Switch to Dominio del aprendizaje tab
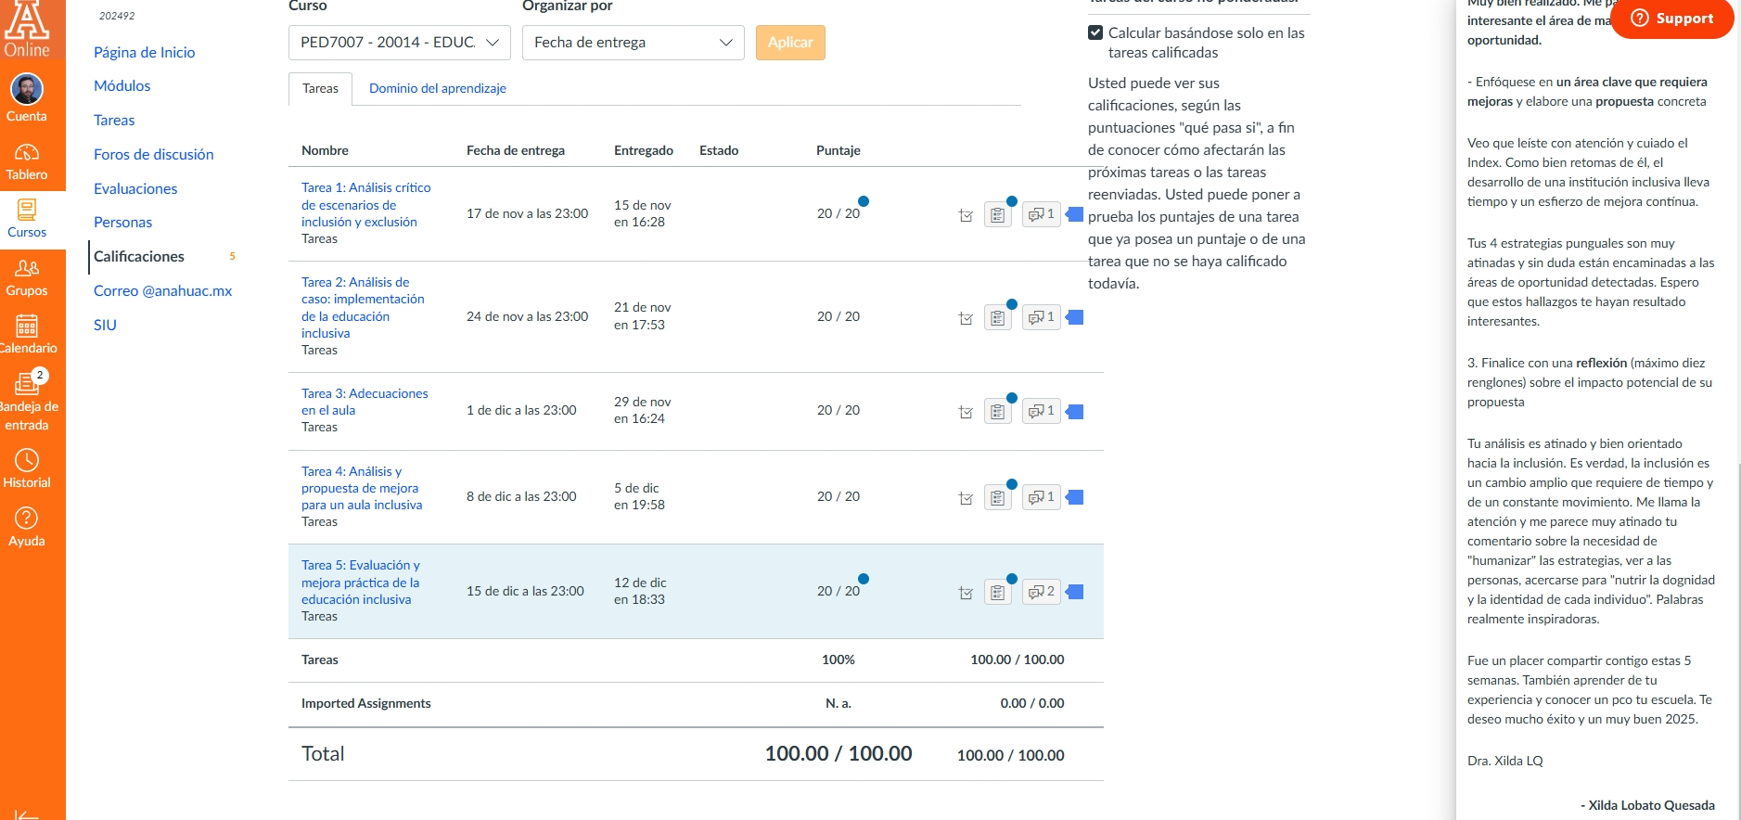1741x820 pixels. 438,89
